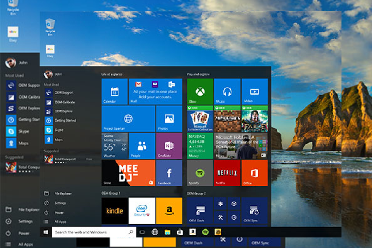The width and height of the screenshot is (372, 248).
Task: Open the OEM Sync tile
Action: [255, 211]
